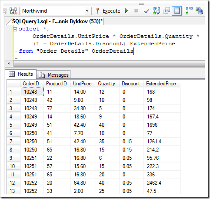
Task: Switch to the Results tab
Action: (21, 74)
